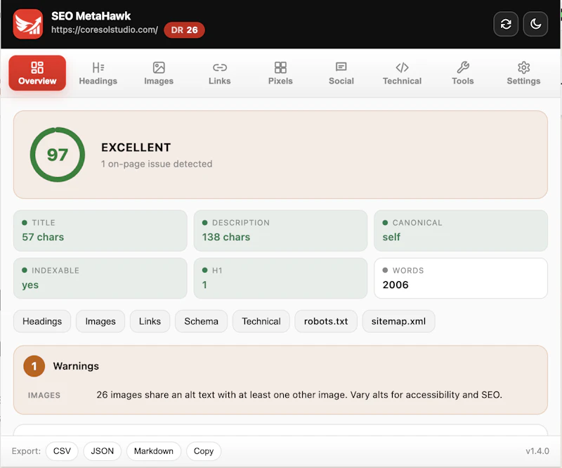Viewport: 562px width, 468px height.
Task: Open the coresolstudio.com URL link
Action: pyautogui.click(x=104, y=30)
